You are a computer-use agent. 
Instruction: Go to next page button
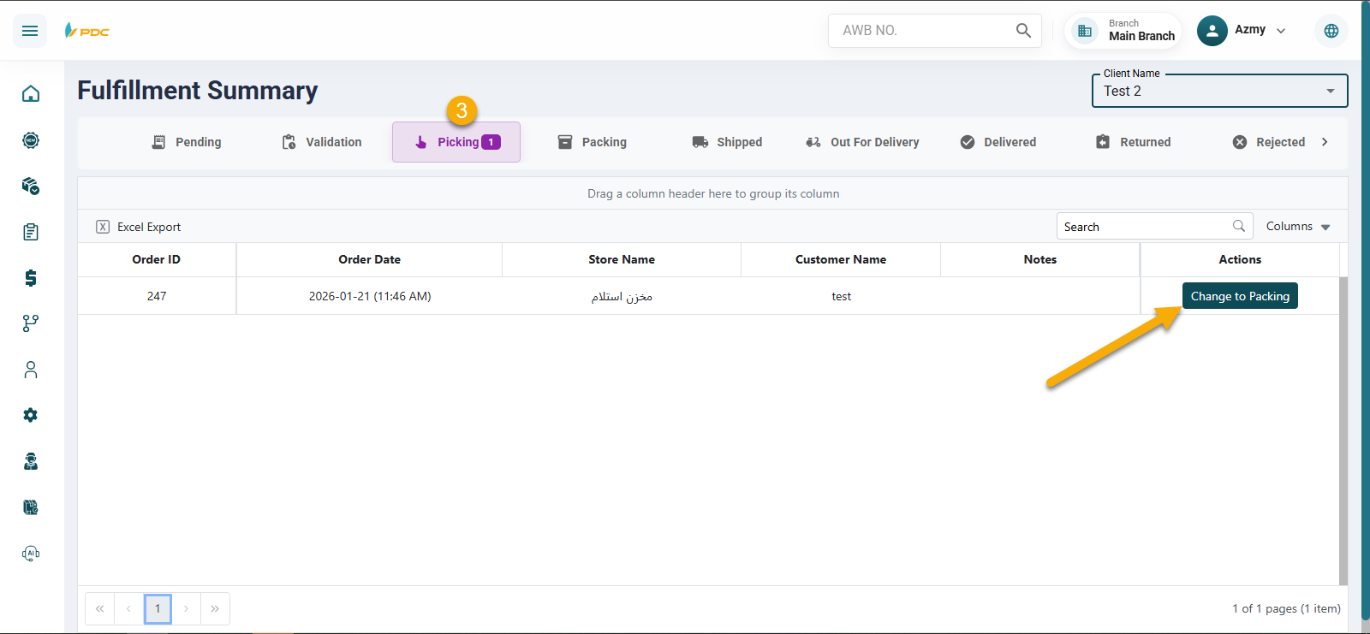click(x=186, y=608)
